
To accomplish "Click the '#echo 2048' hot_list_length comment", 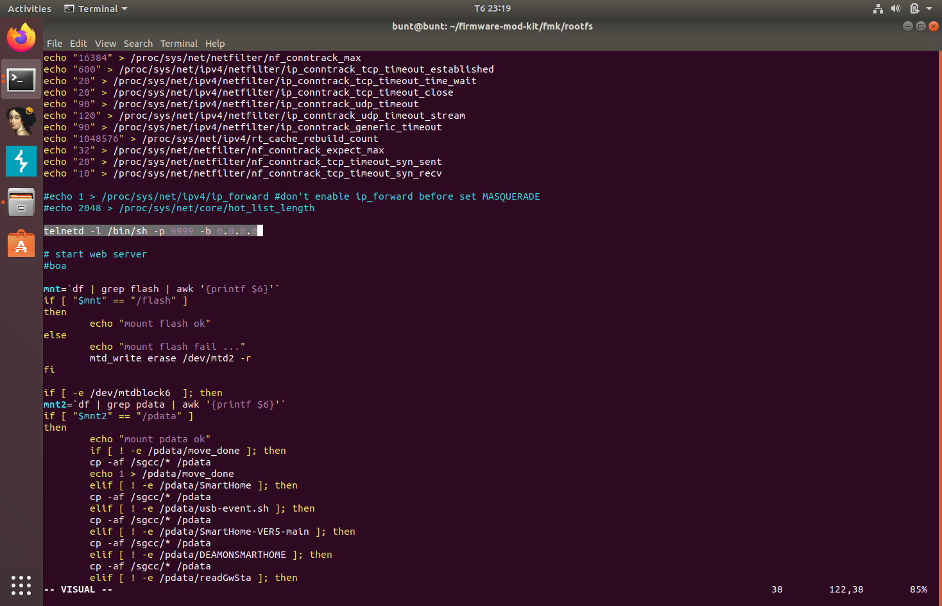I will pyautogui.click(x=179, y=208).
